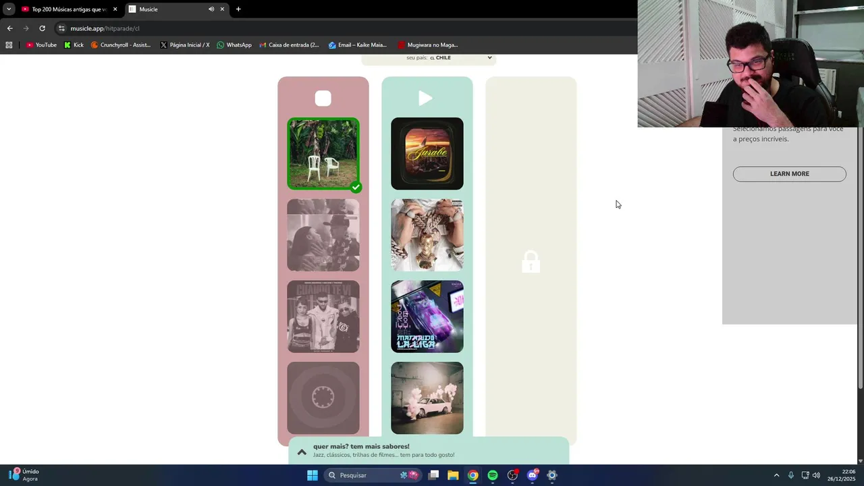Click the microphone tray icon
864x486 pixels.
pos(791,475)
